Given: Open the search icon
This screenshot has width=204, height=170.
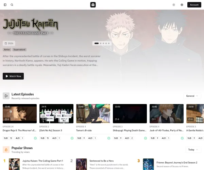Looking at the screenshot, I should click(x=12, y=5).
